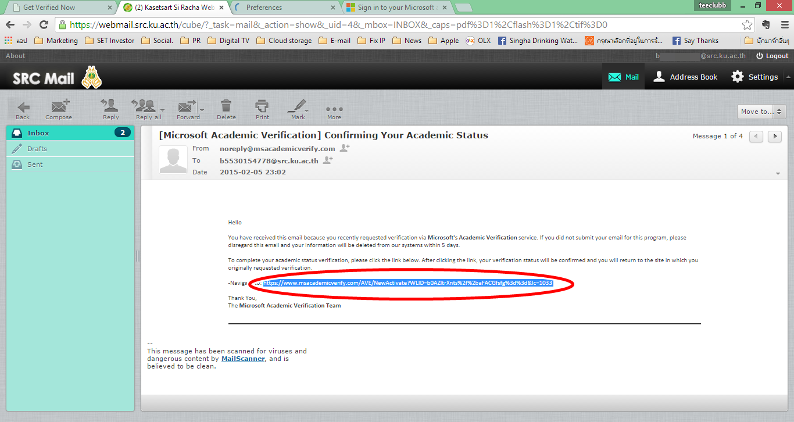Screen dimensions: 794x422
Task: Open Mail section tab
Action: [623, 77]
